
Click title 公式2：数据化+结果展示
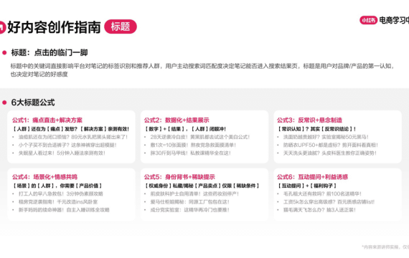click(x=177, y=120)
